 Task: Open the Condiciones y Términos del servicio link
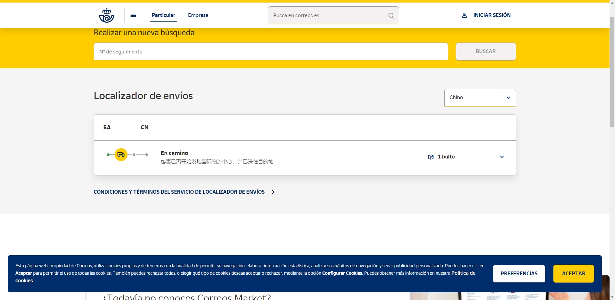[x=179, y=192]
